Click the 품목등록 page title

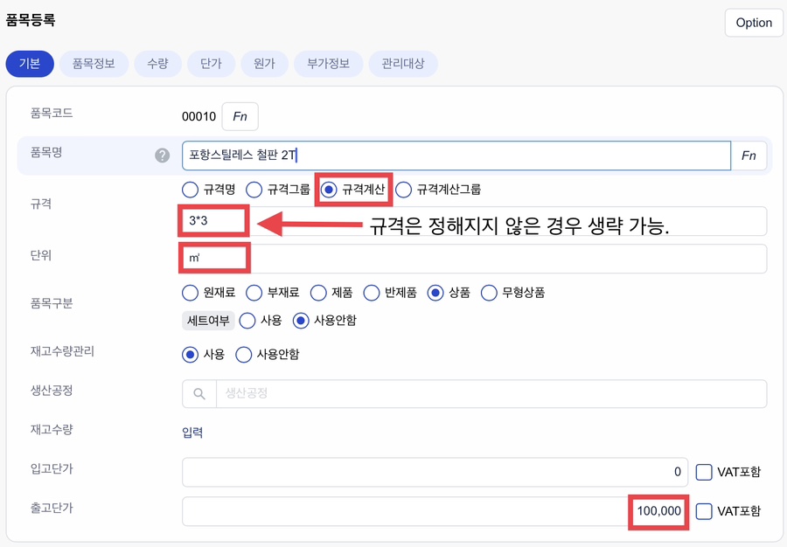coord(30,21)
